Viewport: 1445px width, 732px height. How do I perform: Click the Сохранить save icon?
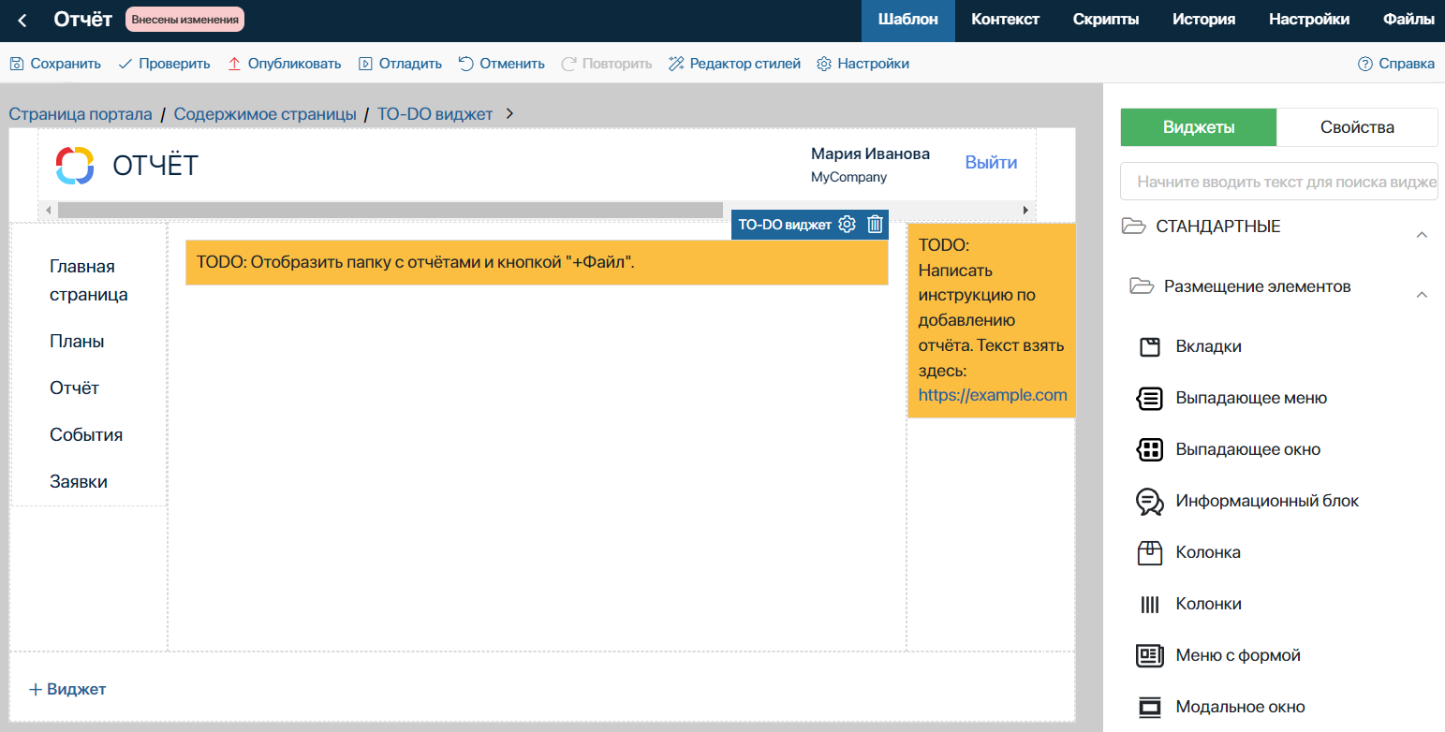tap(17, 64)
